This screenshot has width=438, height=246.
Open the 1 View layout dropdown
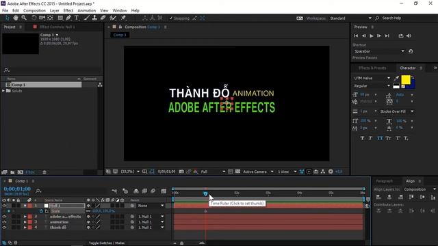click(287, 172)
